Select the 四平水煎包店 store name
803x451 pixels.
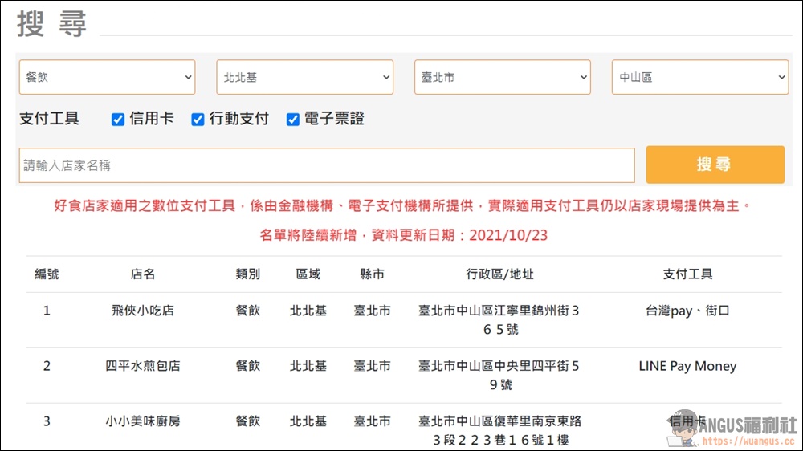pyautogui.click(x=143, y=366)
